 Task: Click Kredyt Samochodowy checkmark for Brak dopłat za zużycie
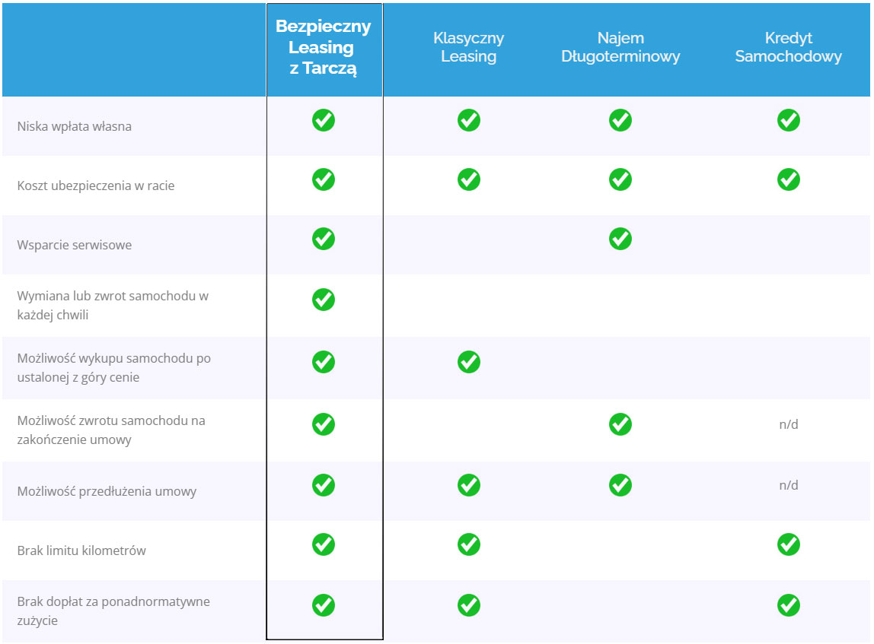pyautogui.click(x=789, y=605)
